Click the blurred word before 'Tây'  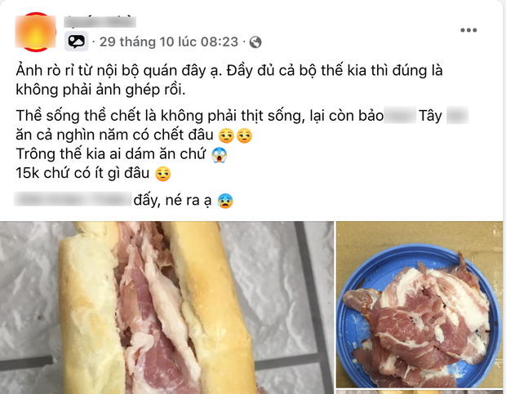400,115
